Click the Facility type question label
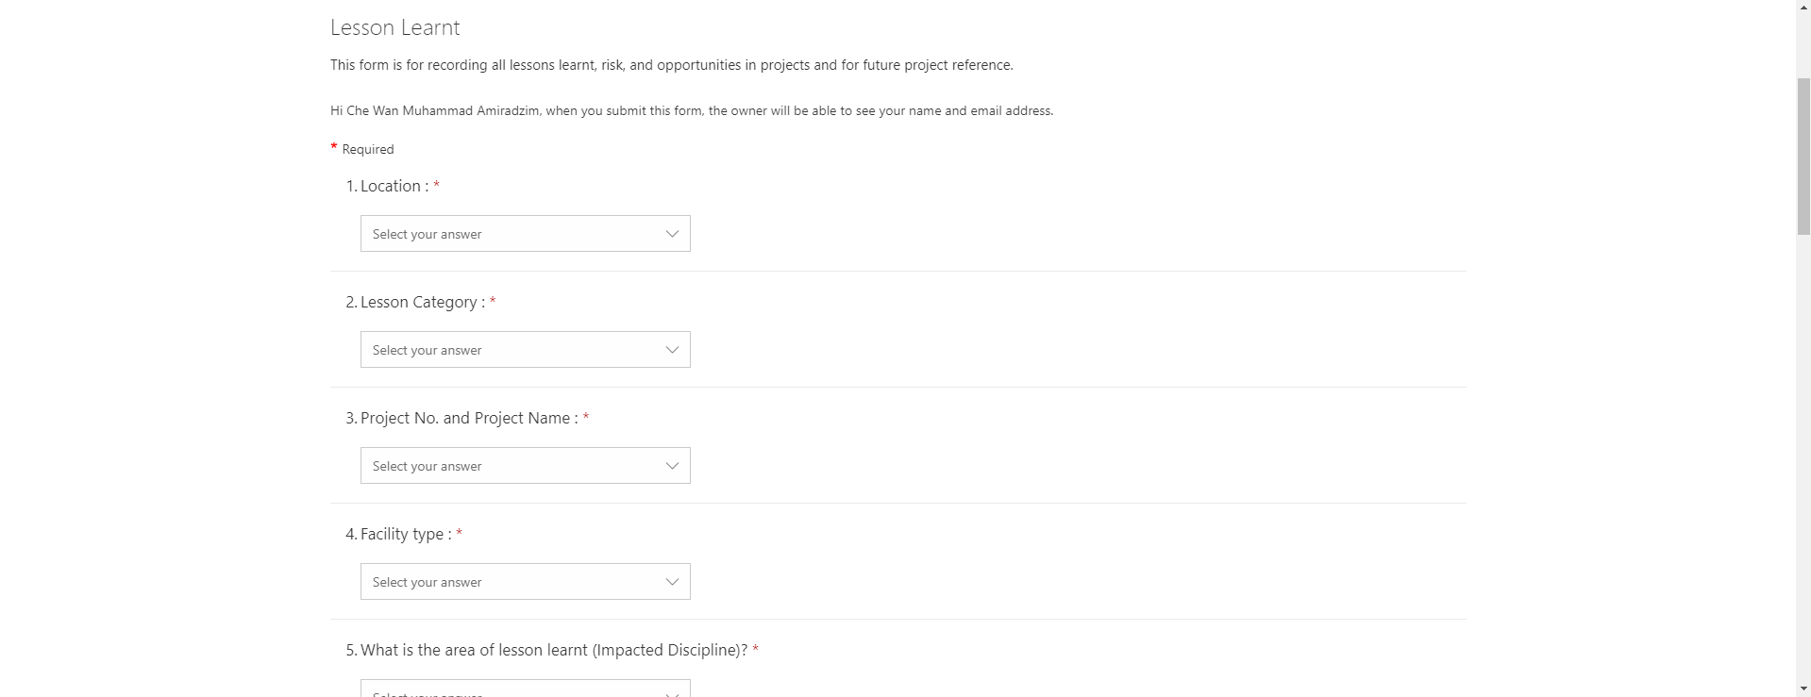 pos(405,533)
